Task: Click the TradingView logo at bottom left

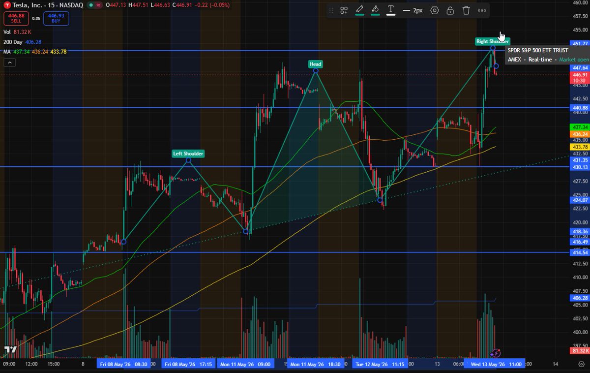Action: (10, 350)
